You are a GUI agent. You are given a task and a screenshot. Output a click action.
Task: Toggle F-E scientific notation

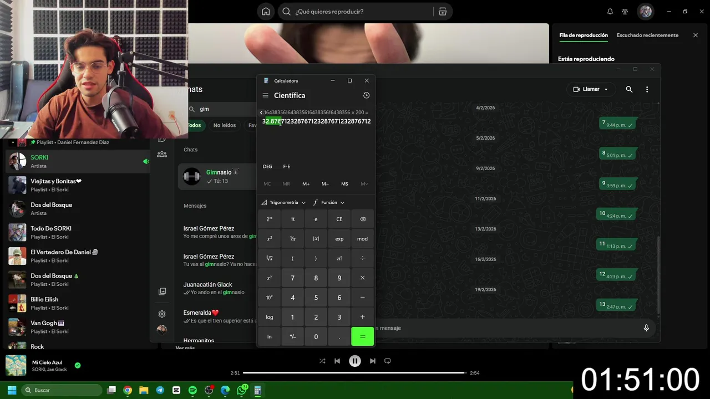(287, 166)
